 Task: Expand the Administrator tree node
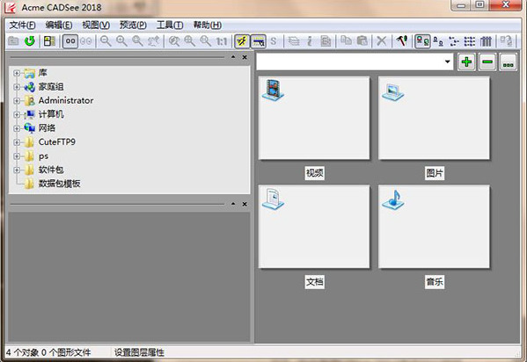point(17,101)
